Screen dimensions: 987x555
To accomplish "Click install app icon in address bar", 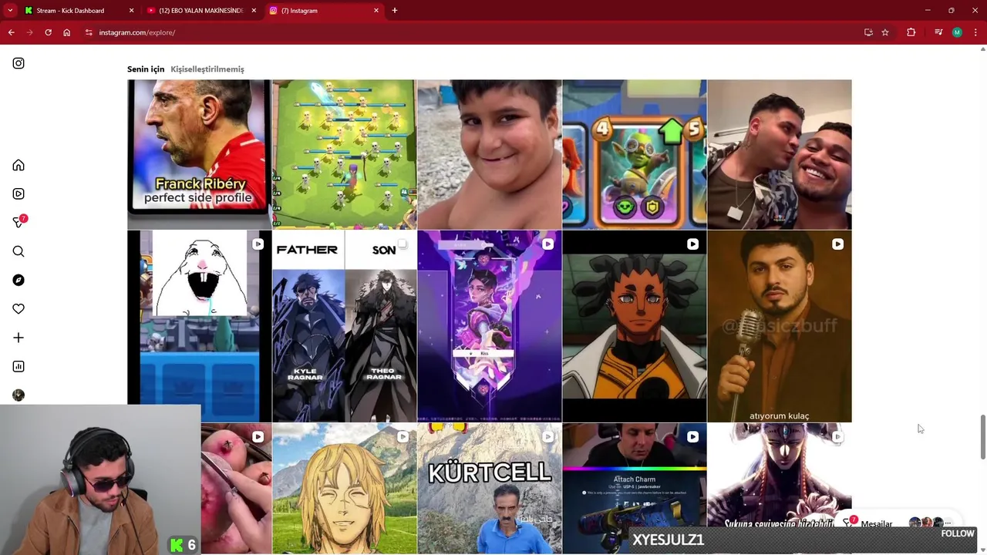I will pos(868,32).
